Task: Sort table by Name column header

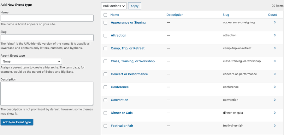Action: [115, 15]
